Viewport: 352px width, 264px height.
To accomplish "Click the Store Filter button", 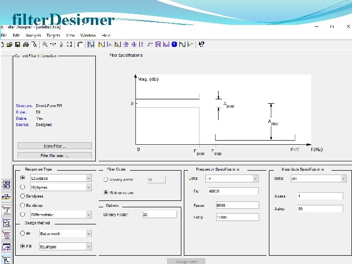I will click(55, 146).
